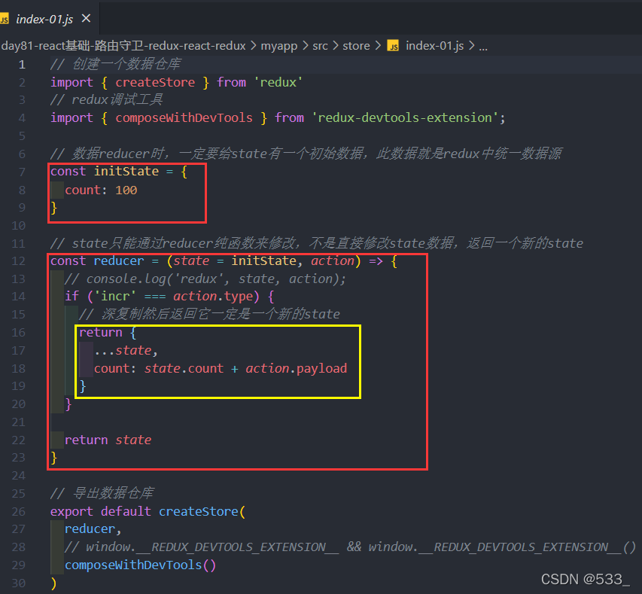This screenshot has height=594, width=642.
Task: Click action.type in the if condition
Action: click(213, 296)
